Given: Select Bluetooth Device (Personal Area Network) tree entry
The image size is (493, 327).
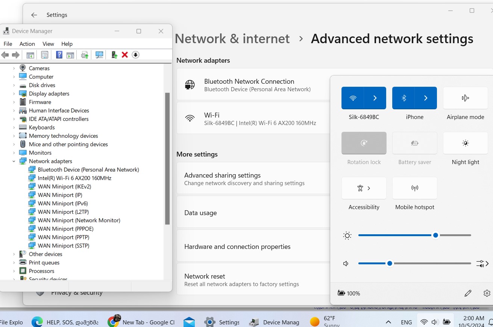Looking at the screenshot, I should pos(88,170).
